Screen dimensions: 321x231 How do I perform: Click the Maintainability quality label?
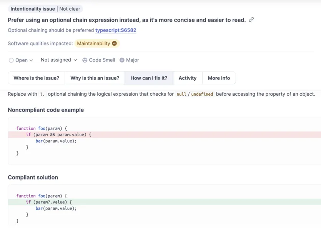click(x=93, y=43)
